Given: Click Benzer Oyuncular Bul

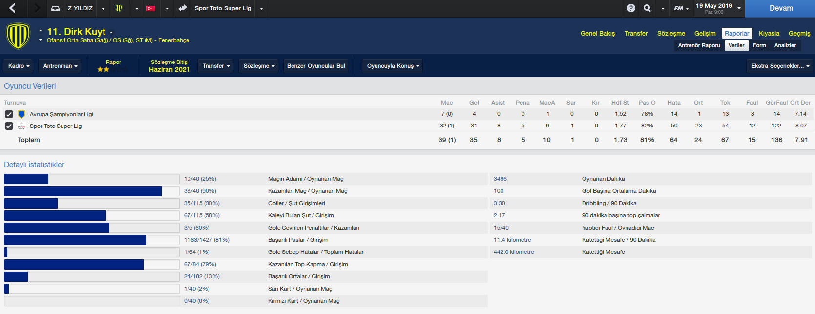Looking at the screenshot, I should coord(316,66).
